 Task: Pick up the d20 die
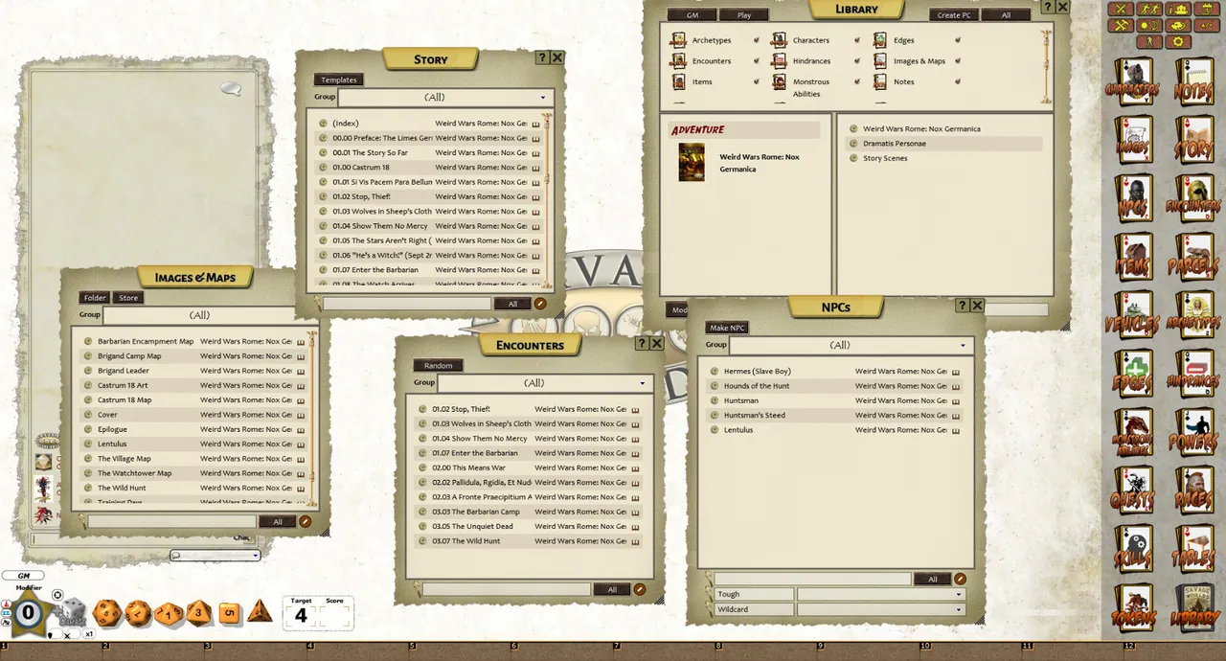pos(106,612)
